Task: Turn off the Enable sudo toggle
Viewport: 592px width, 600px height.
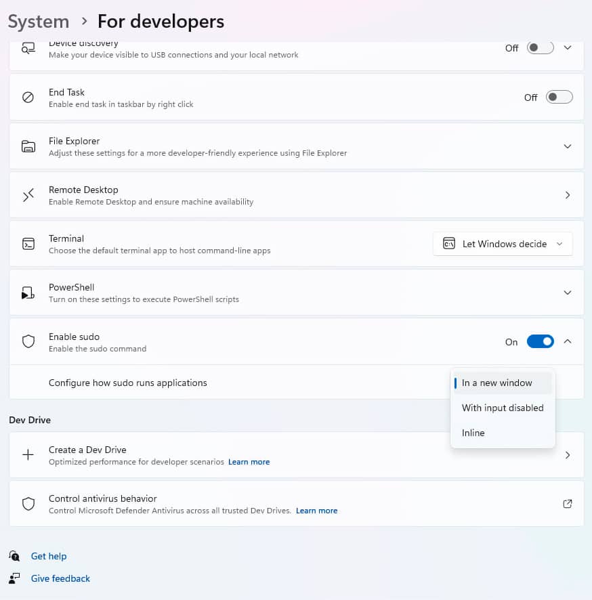Action: pyautogui.click(x=540, y=342)
